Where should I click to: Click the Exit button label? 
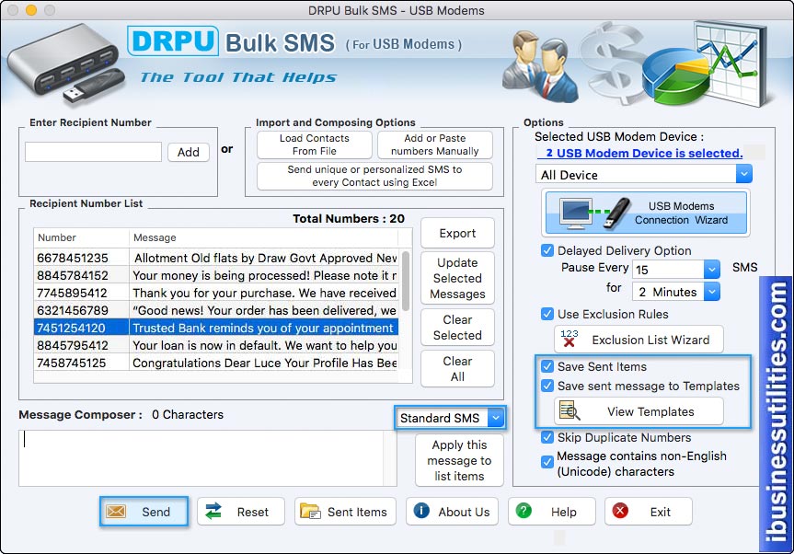661,512
